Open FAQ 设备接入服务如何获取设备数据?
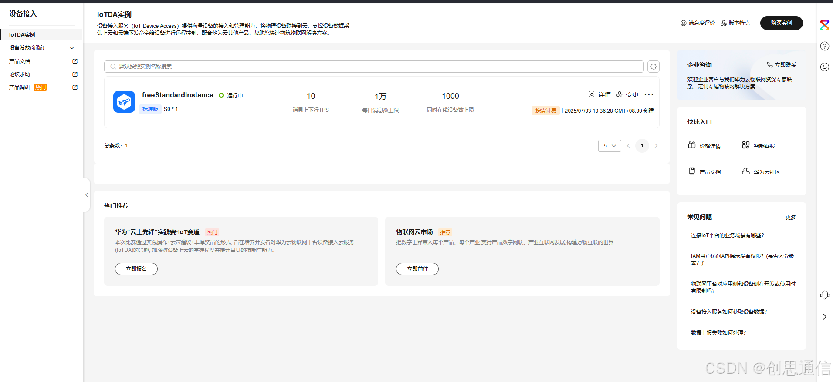Image resolution: width=833 pixels, height=382 pixels. tap(729, 312)
